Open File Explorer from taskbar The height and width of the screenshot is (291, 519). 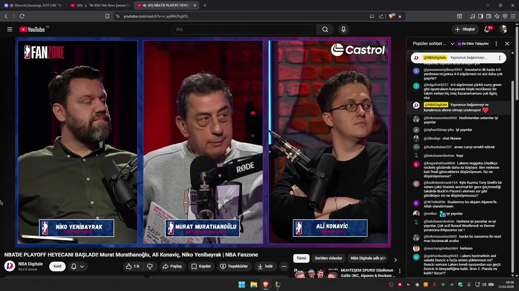coord(253,285)
